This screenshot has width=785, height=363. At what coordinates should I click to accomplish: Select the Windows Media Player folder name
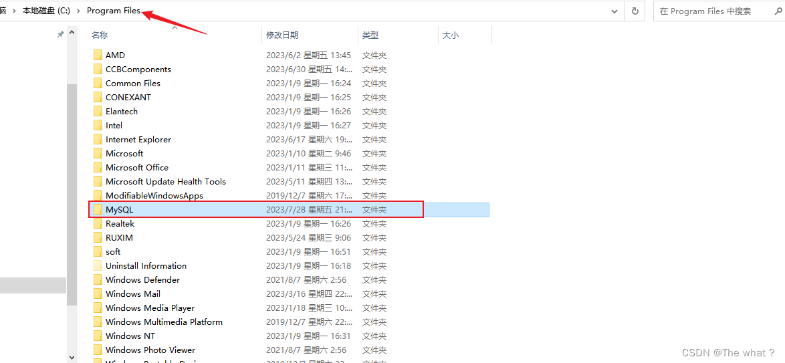pyautogui.click(x=150, y=308)
